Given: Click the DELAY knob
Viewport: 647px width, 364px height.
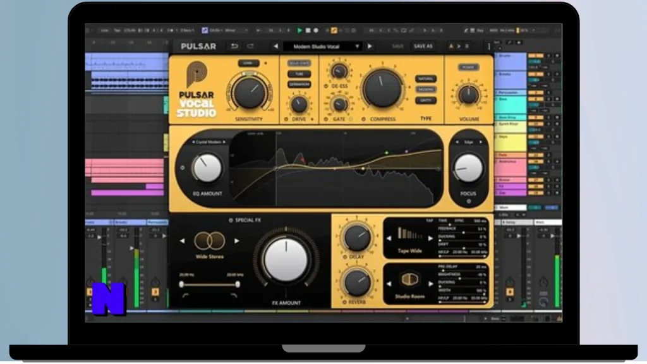Looking at the screenshot, I should (357, 238).
